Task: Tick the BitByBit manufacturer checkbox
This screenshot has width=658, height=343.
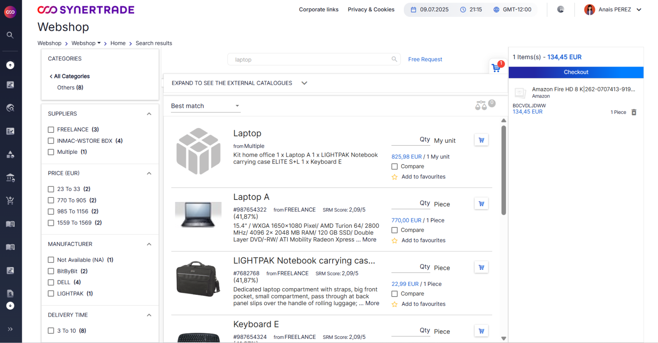Action: point(51,271)
